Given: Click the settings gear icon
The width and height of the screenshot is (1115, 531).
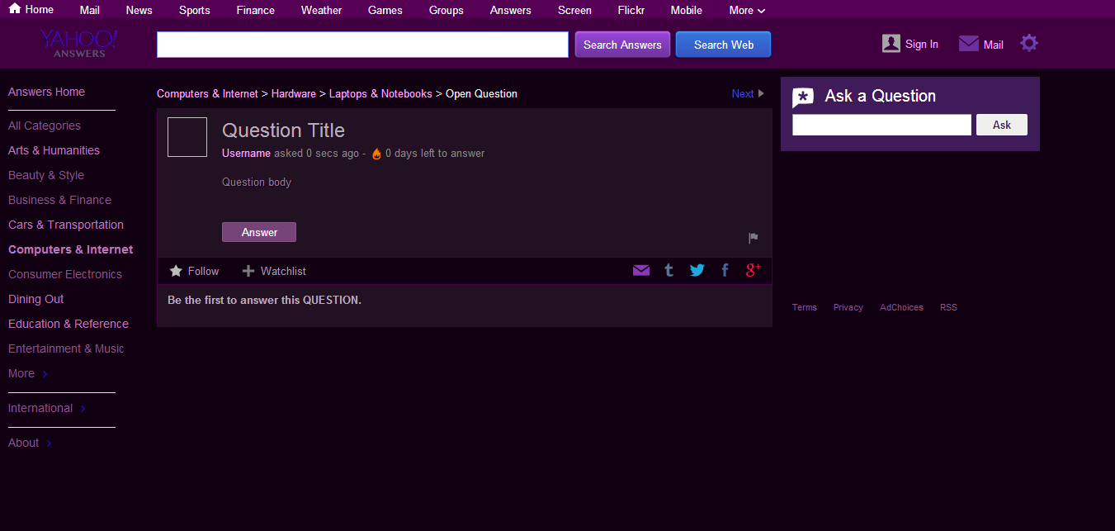Looking at the screenshot, I should tap(1028, 44).
